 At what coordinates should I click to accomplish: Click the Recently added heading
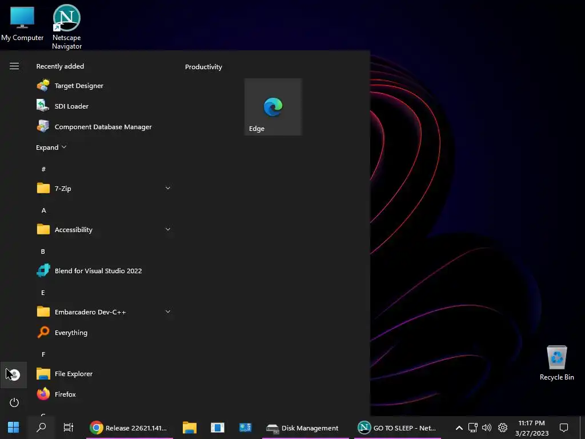tap(60, 66)
